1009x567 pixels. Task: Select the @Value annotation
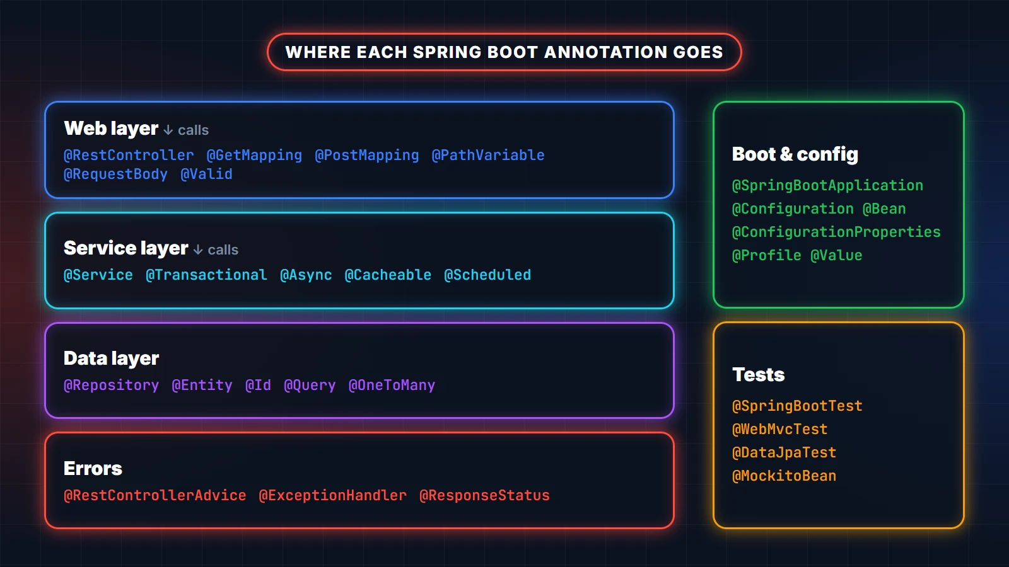(836, 255)
